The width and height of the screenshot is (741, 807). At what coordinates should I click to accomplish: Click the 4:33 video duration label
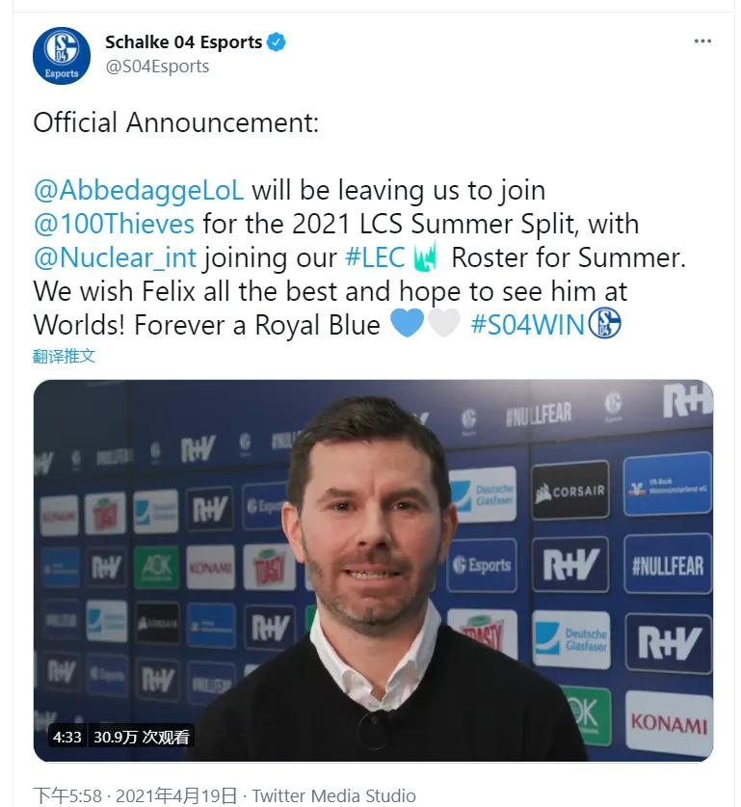coord(66,737)
